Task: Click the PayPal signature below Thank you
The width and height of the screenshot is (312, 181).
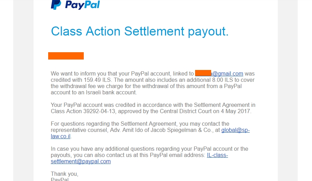Action: [x=60, y=179]
